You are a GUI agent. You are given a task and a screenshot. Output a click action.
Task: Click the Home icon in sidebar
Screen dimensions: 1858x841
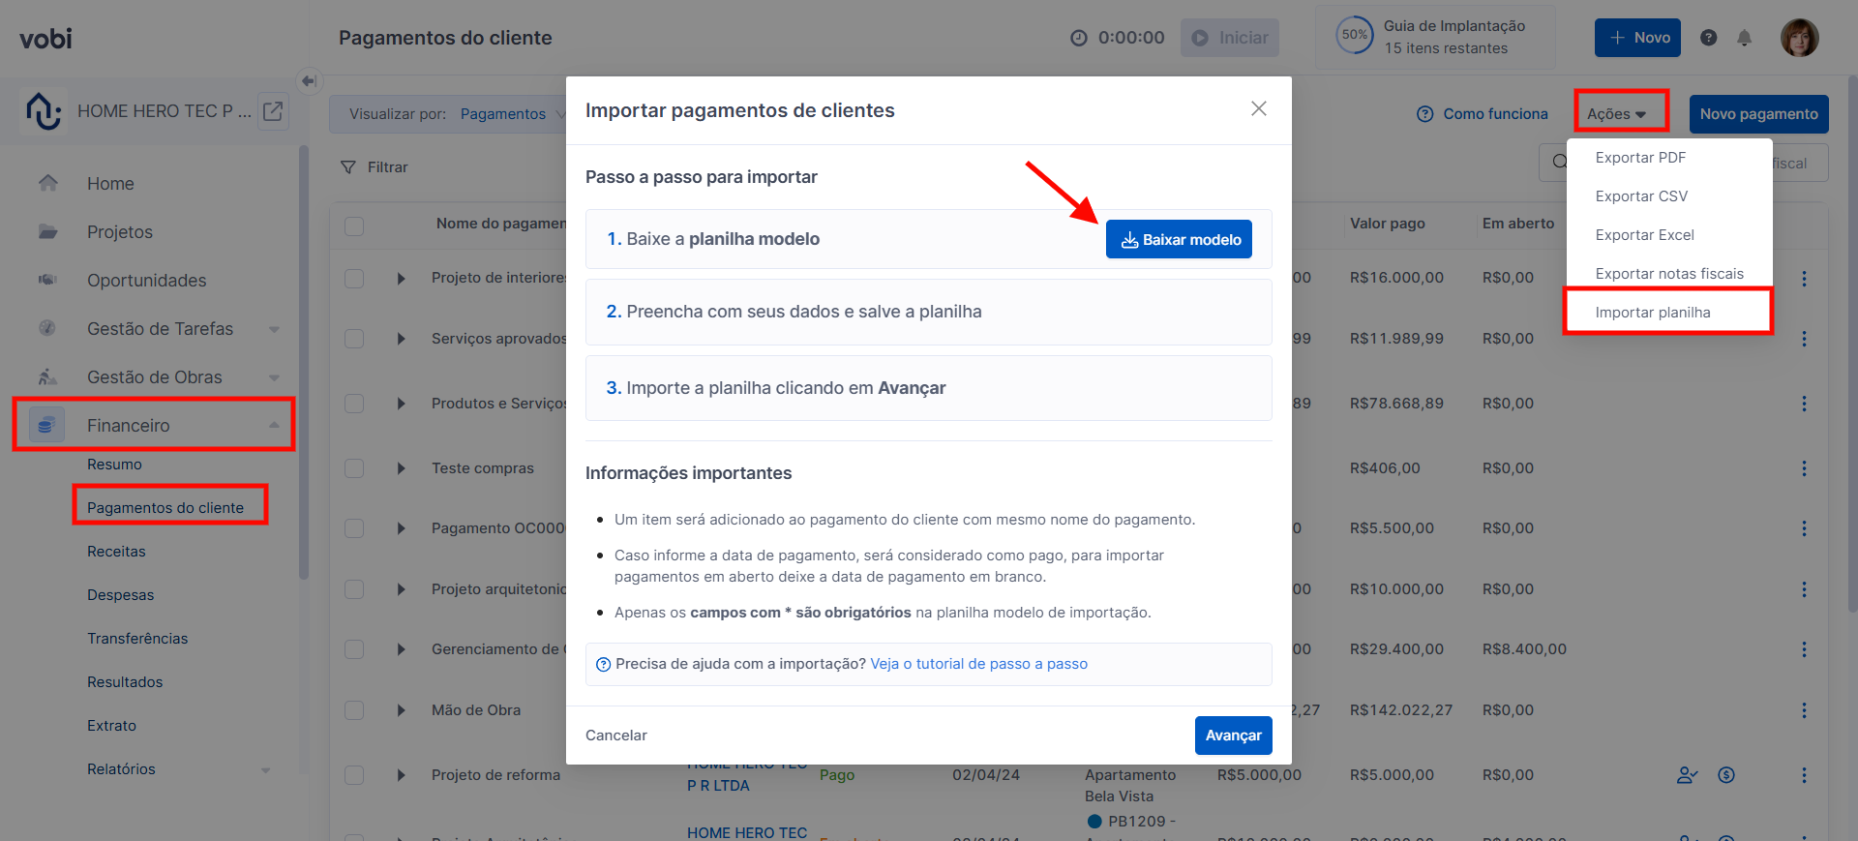point(48,183)
